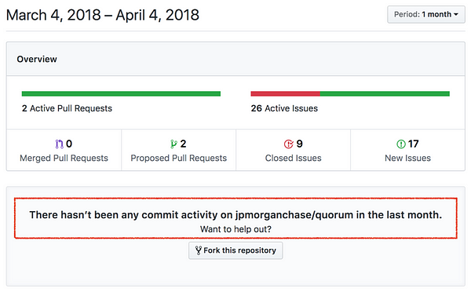Click the green pull requests progress bar
Screen dimensions: 471x292
[121, 93]
